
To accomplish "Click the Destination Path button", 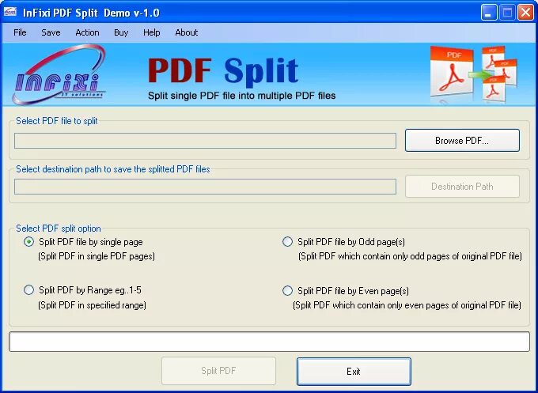I will [462, 186].
